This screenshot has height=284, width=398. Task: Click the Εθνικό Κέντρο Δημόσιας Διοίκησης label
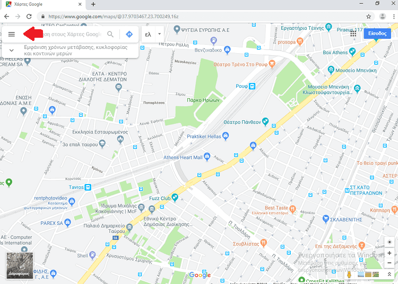tap(168, 221)
